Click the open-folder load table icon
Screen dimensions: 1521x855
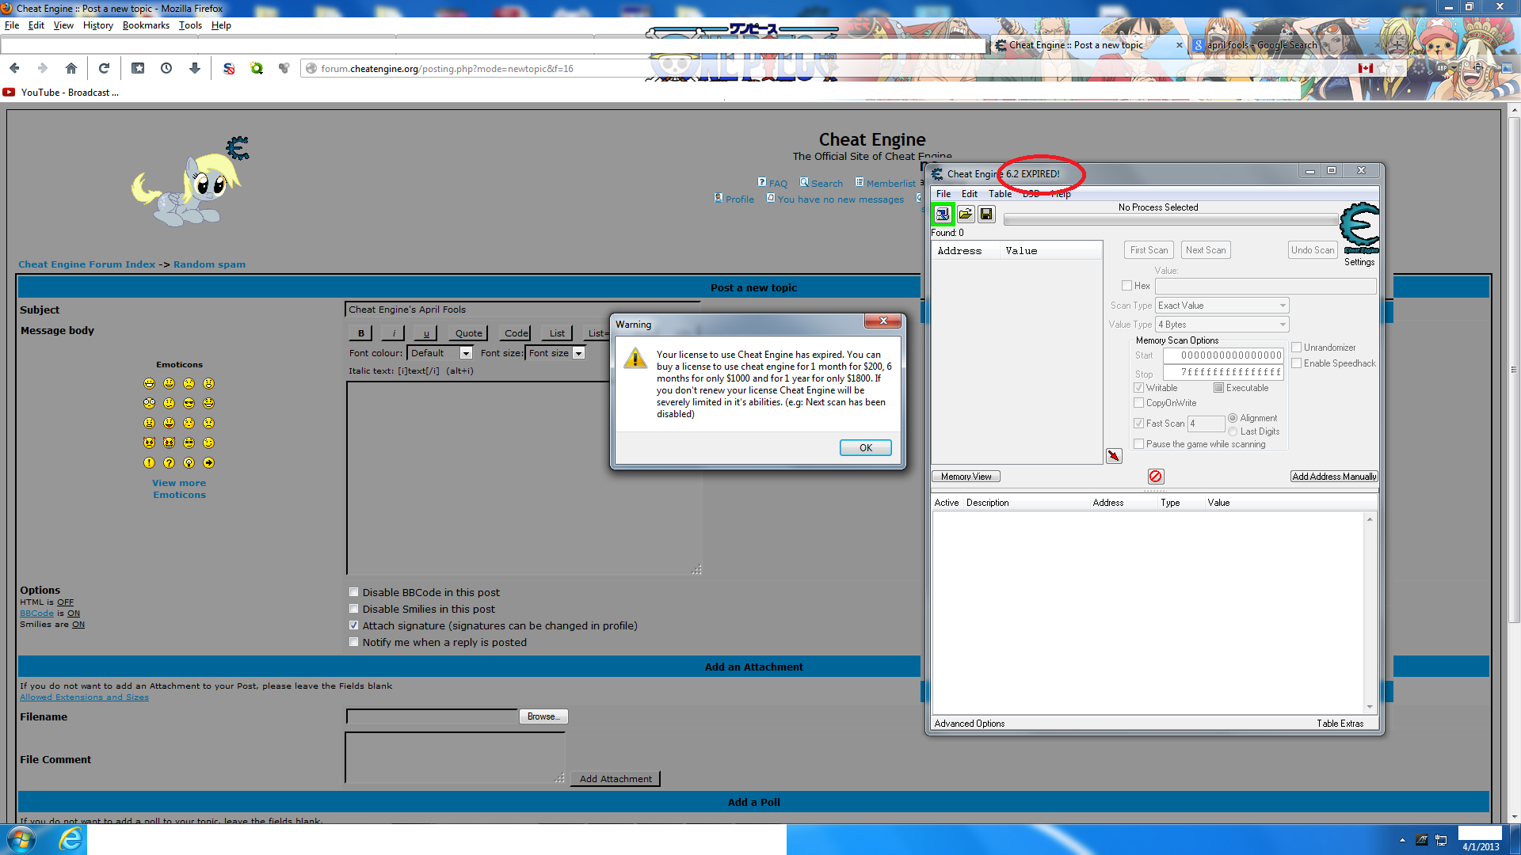[x=965, y=215]
